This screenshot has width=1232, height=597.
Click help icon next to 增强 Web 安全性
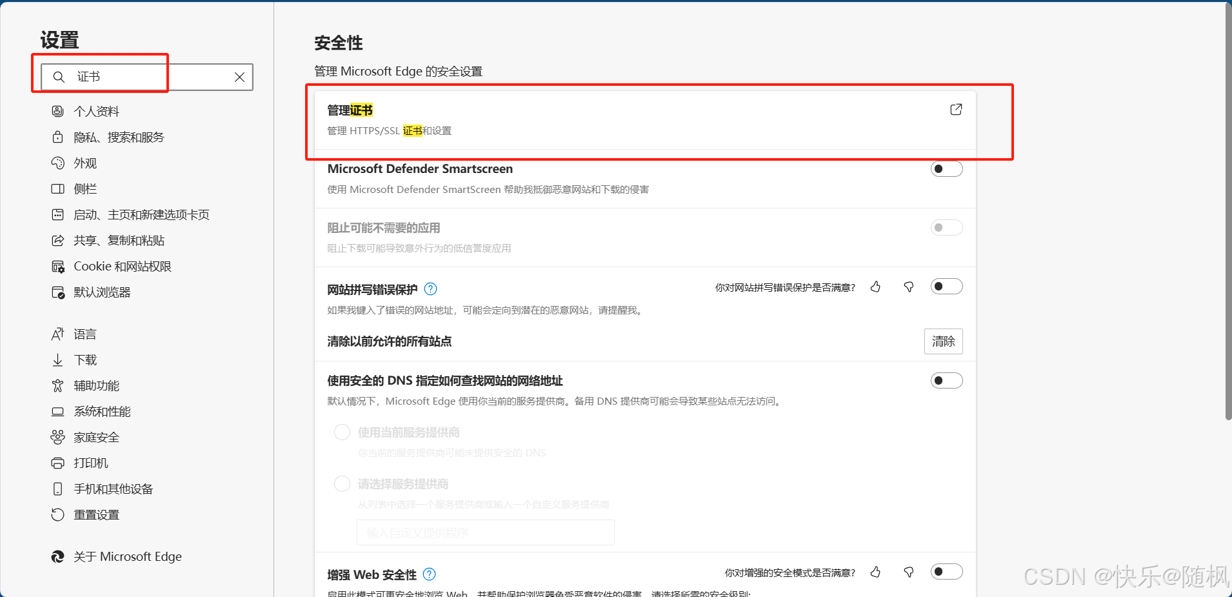pyautogui.click(x=430, y=574)
